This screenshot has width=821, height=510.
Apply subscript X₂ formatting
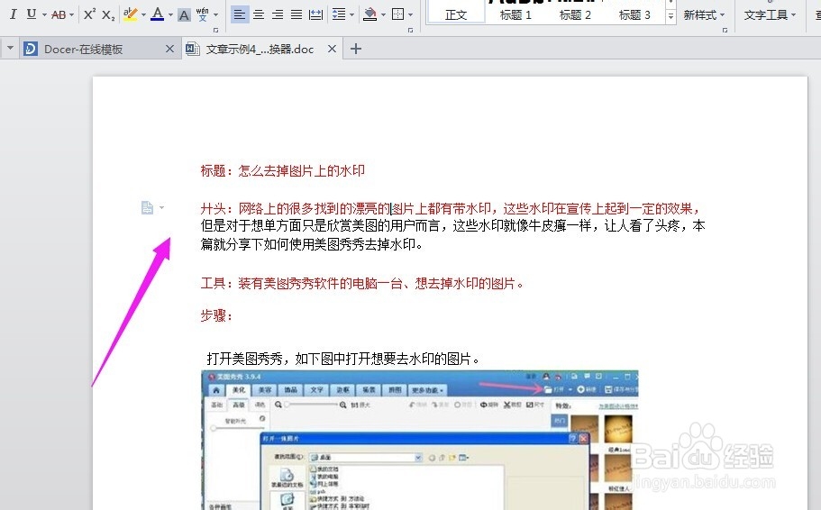click(x=108, y=14)
